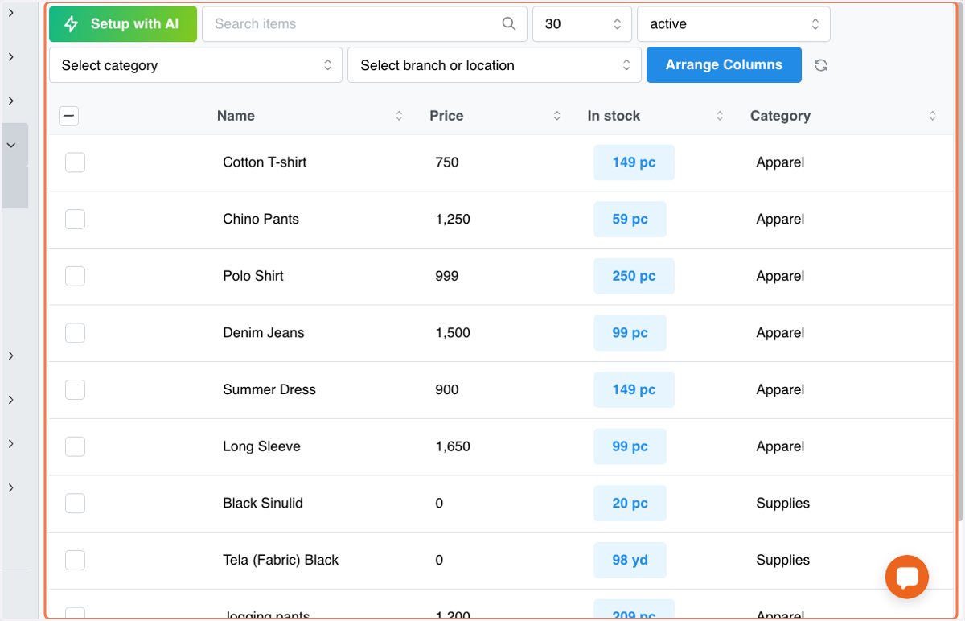Click the Setup with AI button
This screenshot has width=965, height=621.
click(x=123, y=24)
